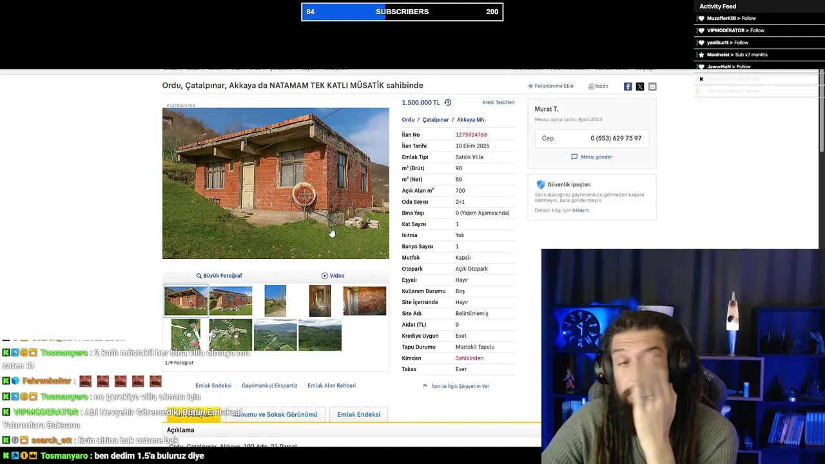825x464 pixels.
Task: Switch to the Emlak Endeksi tab
Action: click(358, 414)
